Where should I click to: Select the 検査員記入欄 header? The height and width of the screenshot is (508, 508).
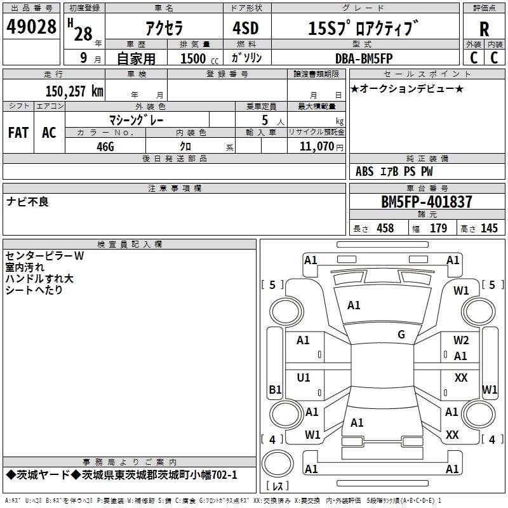(x=130, y=244)
